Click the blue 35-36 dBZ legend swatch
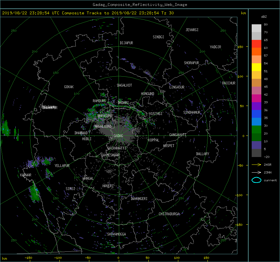 point(256,114)
